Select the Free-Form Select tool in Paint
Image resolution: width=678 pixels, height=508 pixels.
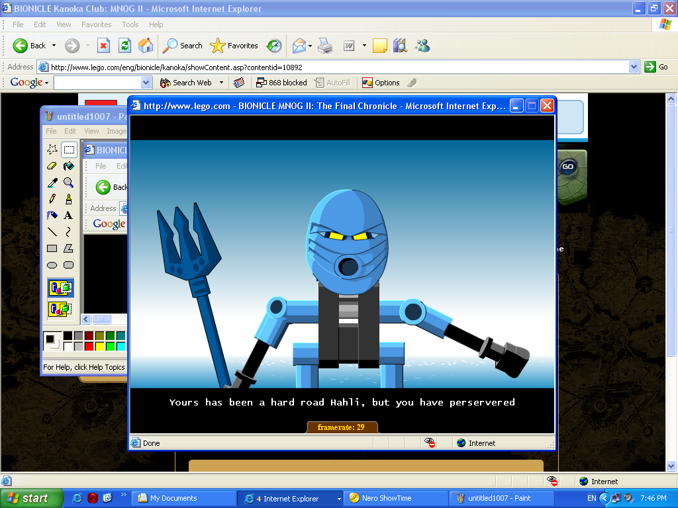(52, 149)
